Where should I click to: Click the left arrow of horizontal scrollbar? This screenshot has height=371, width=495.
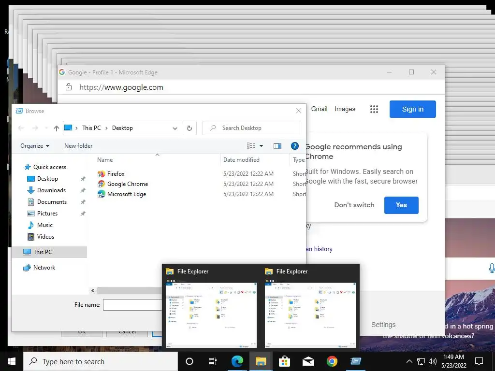click(93, 290)
